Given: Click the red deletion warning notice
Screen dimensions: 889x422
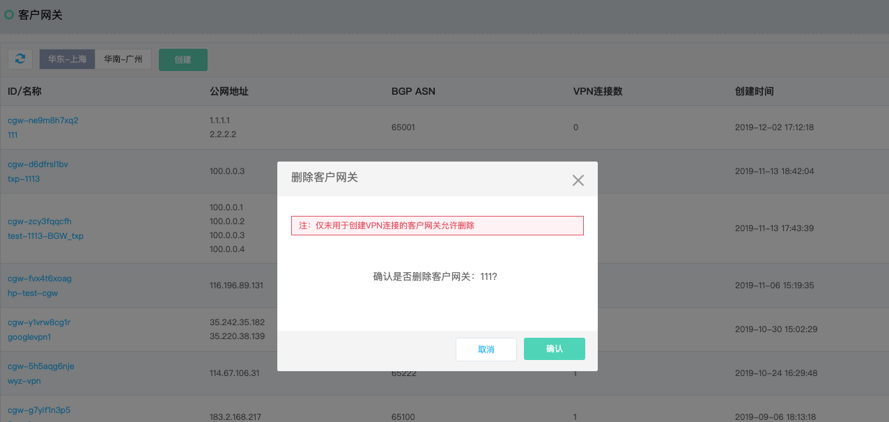Looking at the screenshot, I should pos(437,225).
